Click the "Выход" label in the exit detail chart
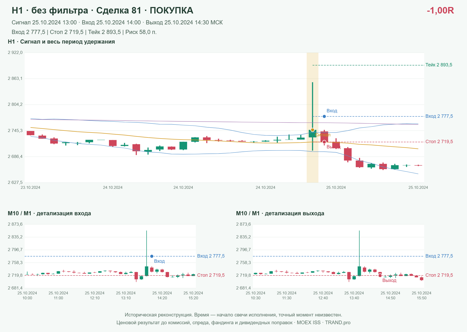Screen dimensions: 467x332 (389, 280)
